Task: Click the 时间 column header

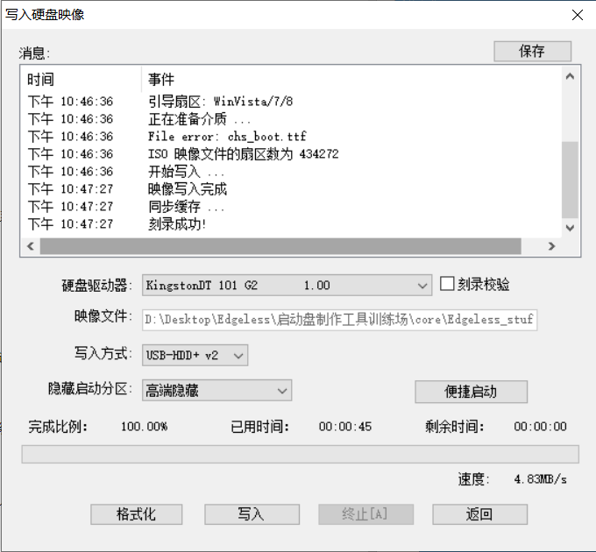Action: 82,80
